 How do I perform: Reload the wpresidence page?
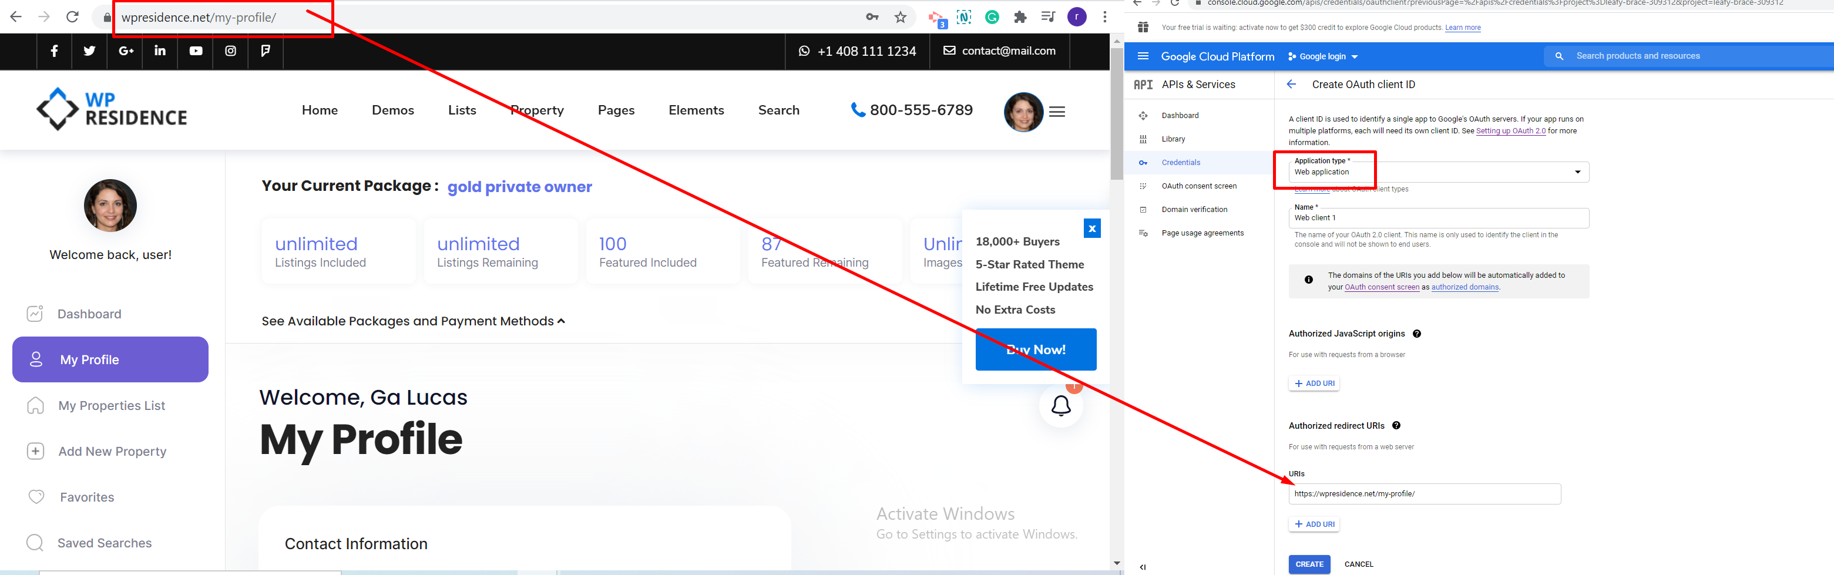[x=73, y=17]
